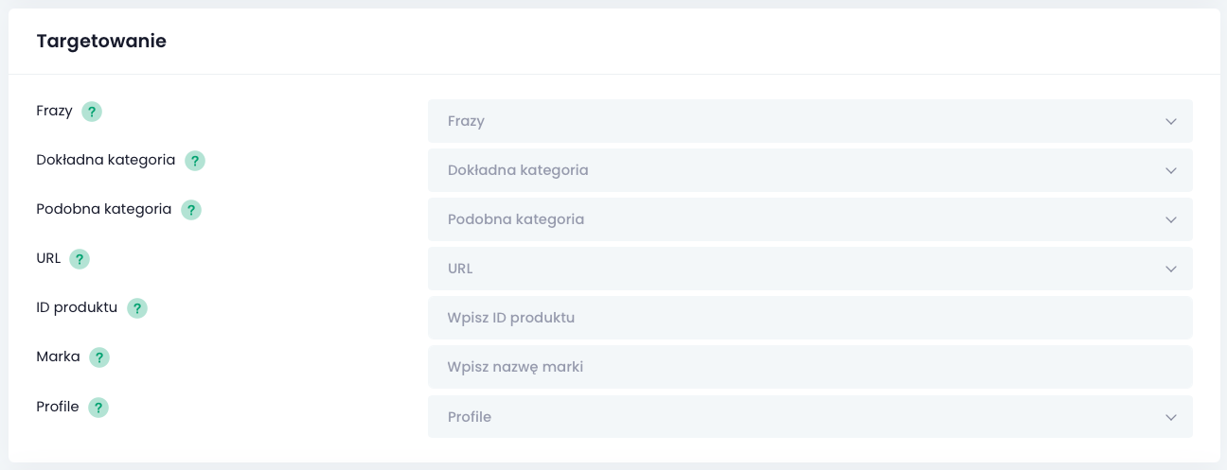
Task: Click the 'Marka' row label text
Action: point(58,357)
